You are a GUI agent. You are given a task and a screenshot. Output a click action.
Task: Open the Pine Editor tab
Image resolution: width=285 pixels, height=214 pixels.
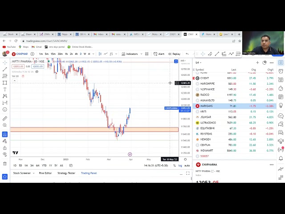(x=45, y=173)
